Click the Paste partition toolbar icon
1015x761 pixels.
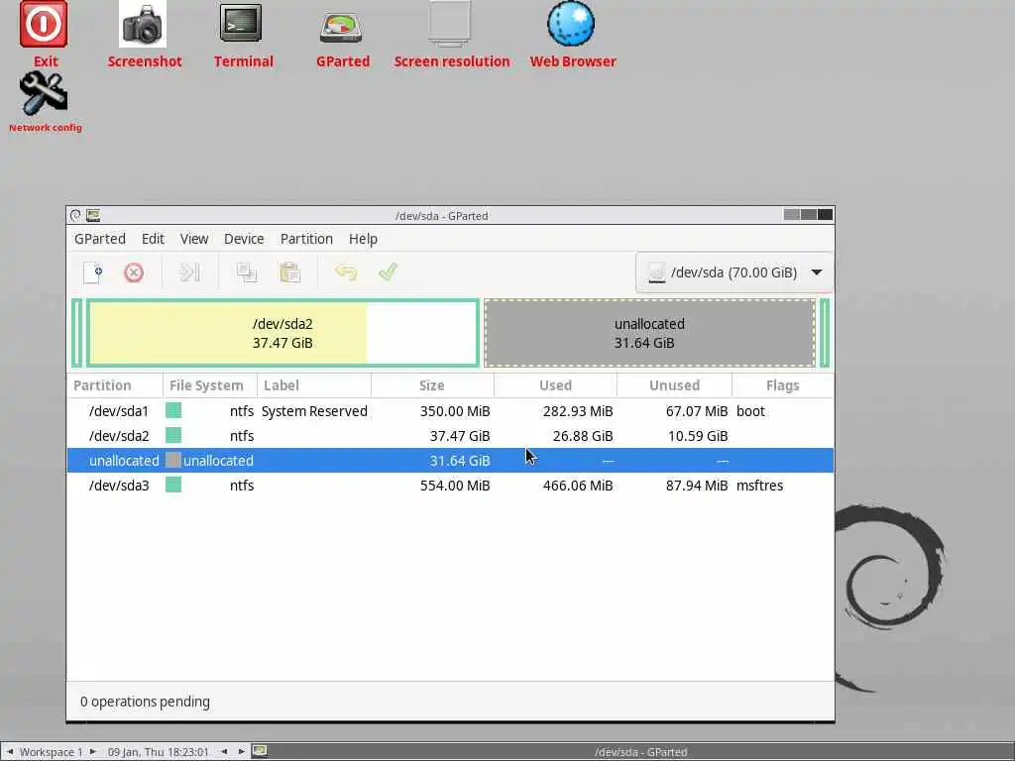(x=290, y=272)
